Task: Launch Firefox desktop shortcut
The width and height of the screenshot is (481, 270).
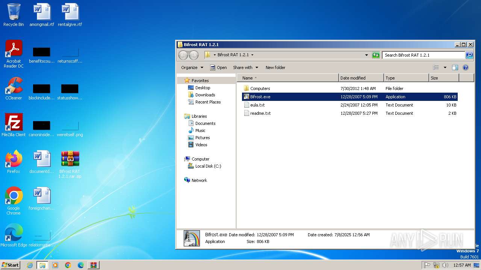Action: (x=14, y=162)
